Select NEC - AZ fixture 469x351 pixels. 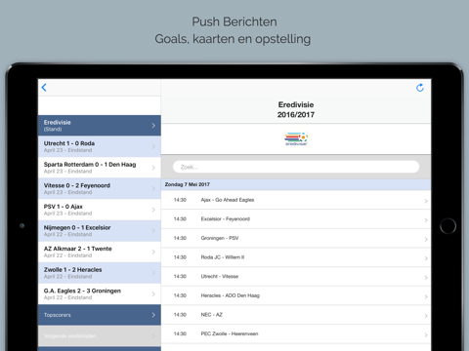coord(296,315)
